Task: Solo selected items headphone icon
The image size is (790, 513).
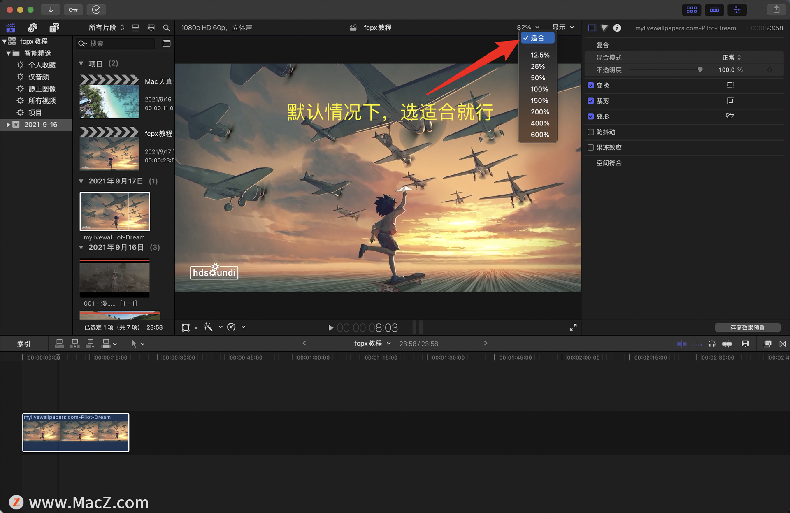Action: point(712,344)
